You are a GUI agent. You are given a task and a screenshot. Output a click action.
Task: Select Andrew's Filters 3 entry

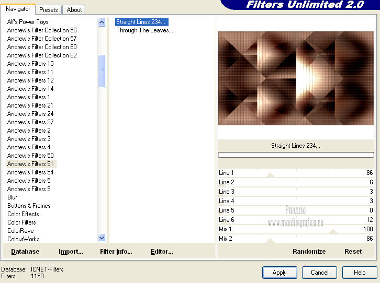pyautogui.click(x=29, y=139)
